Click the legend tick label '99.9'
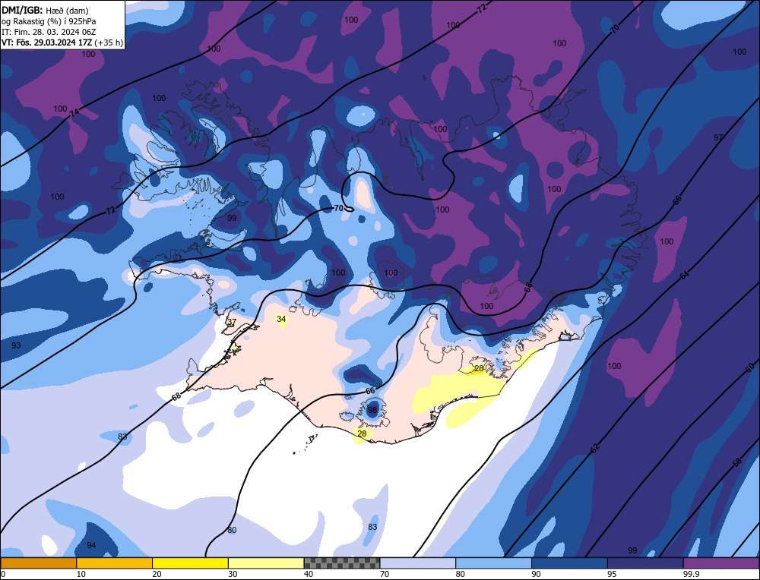Screen dimensions: 760x580 point(691,574)
